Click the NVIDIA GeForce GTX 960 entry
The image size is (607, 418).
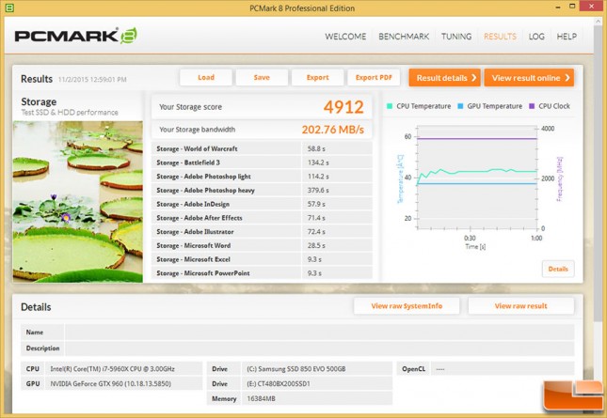[110, 383]
